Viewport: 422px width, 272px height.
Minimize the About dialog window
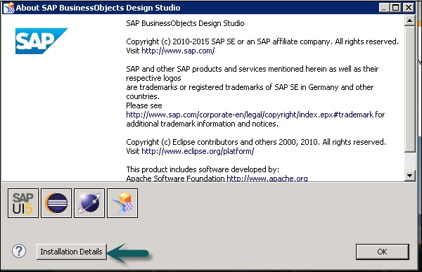(x=384, y=8)
